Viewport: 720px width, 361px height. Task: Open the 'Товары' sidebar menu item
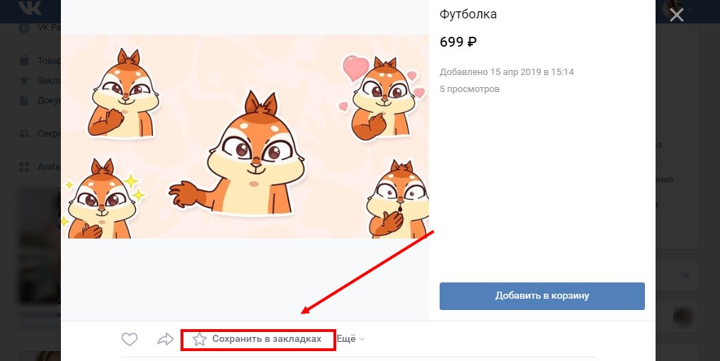pyautogui.click(x=48, y=60)
